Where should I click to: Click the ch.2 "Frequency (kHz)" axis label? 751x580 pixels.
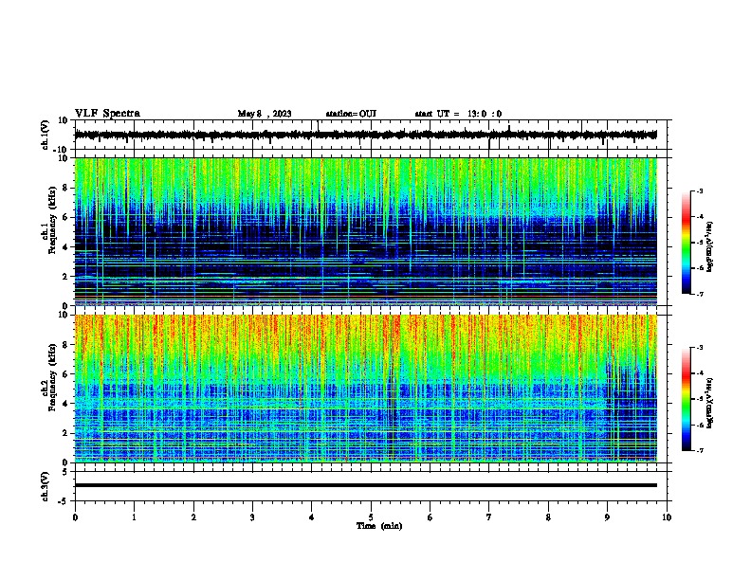click(x=52, y=377)
